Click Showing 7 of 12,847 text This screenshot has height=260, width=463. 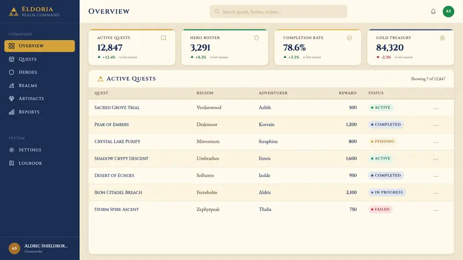coord(428,79)
